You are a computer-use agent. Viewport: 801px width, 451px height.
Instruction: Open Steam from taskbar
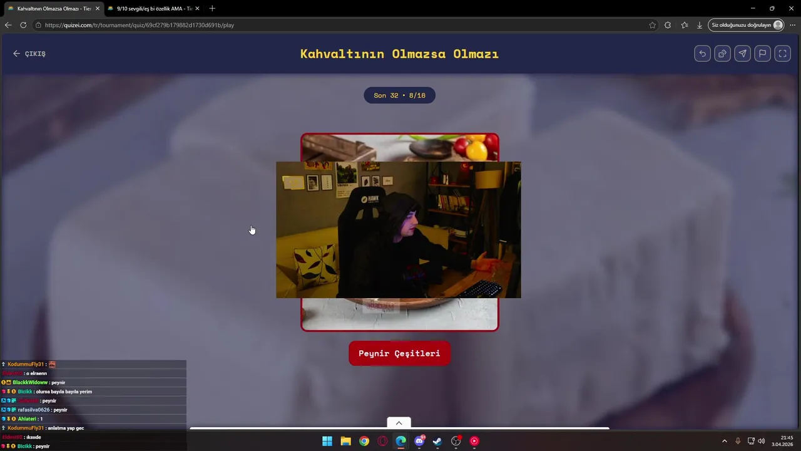point(437,441)
